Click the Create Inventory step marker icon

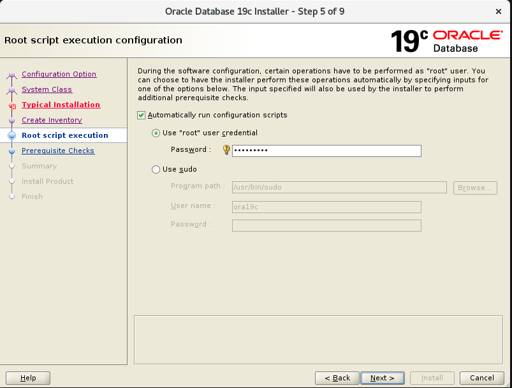(x=11, y=121)
